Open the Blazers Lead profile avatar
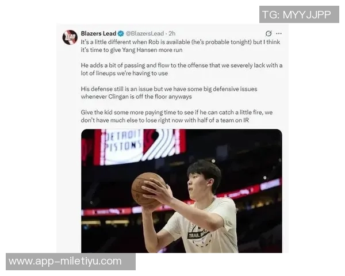The image size is (345, 276). pos(70,37)
